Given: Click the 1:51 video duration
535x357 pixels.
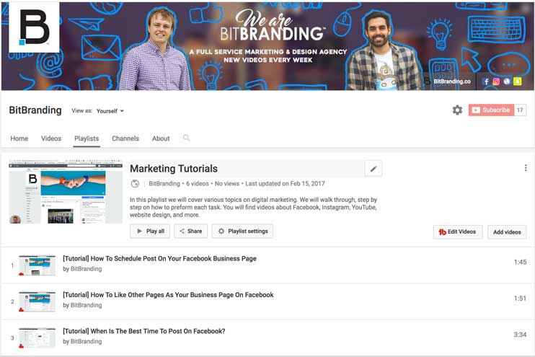Looking at the screenshot, I should (x=520, y=299).
